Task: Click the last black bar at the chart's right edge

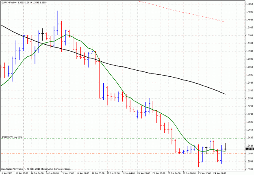Action: [225, 147]
